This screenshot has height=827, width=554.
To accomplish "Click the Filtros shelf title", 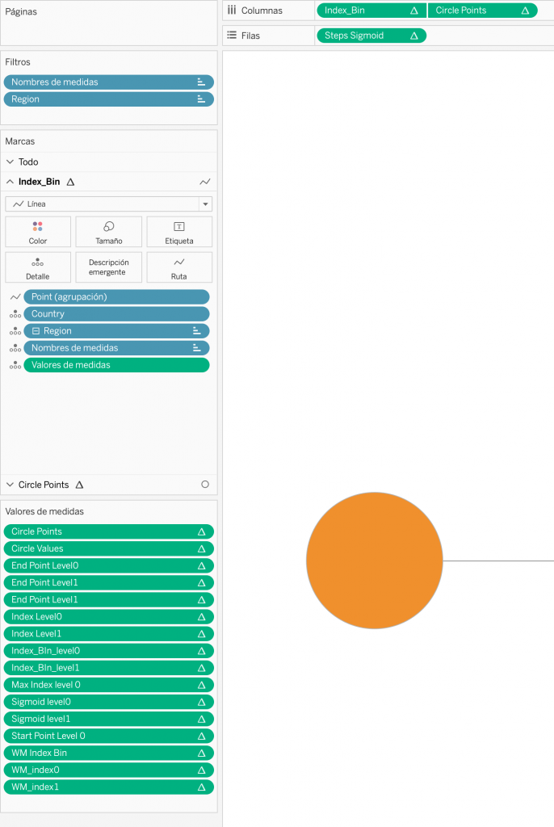I will [x=18, y=62].
